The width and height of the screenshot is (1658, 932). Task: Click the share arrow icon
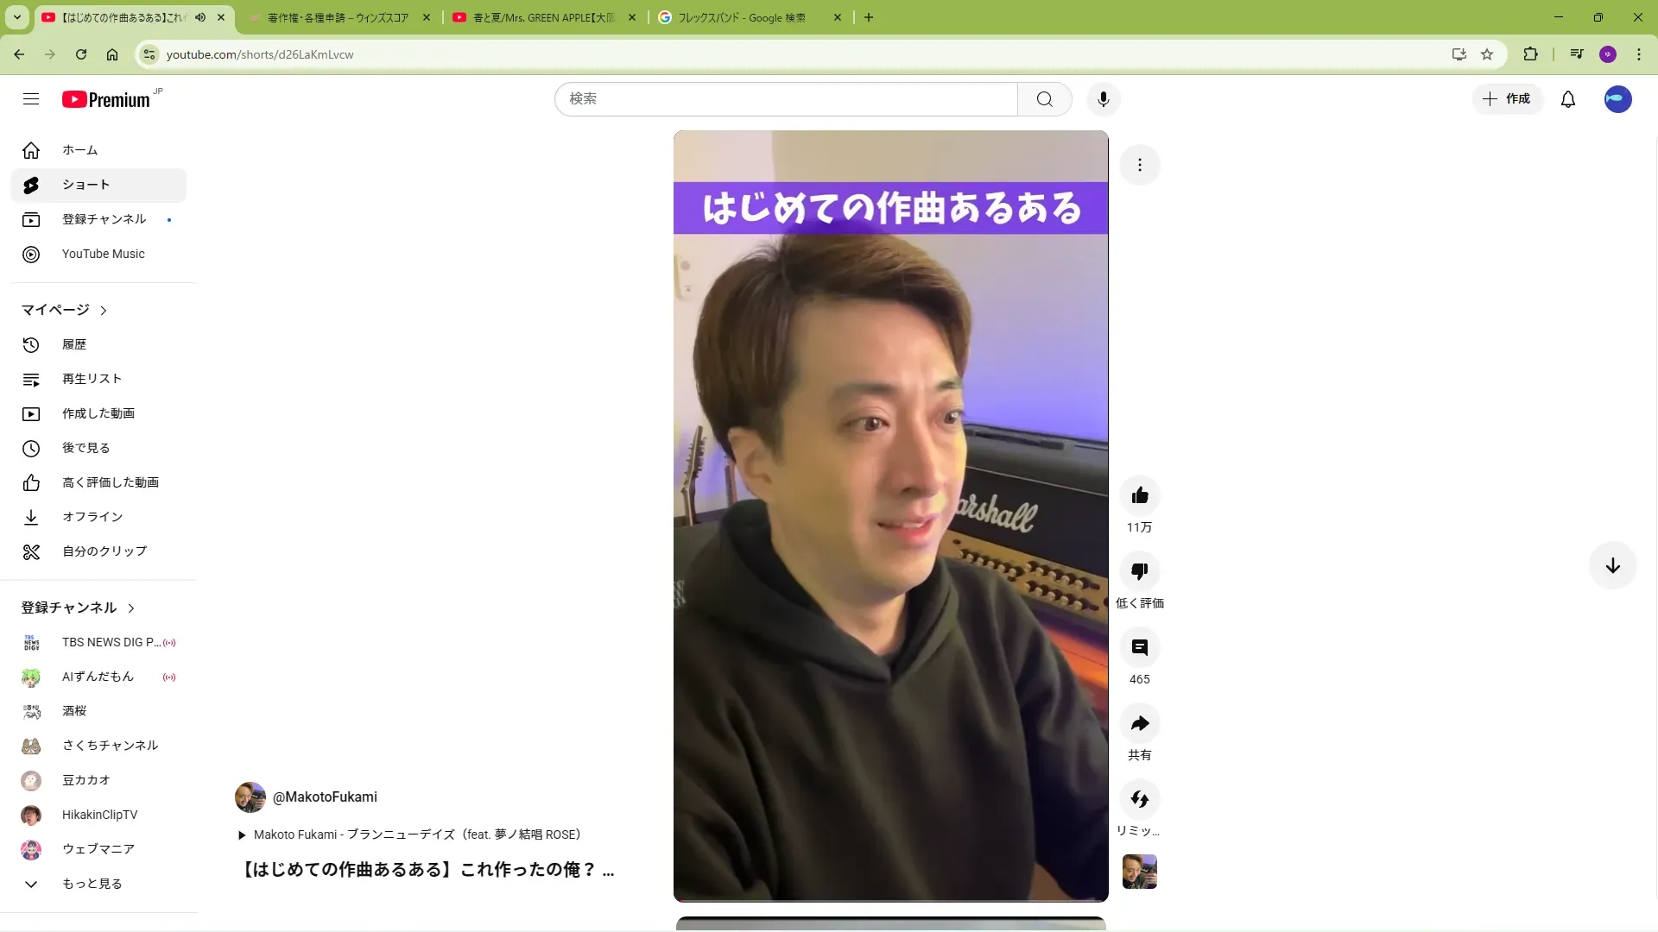1139,723
